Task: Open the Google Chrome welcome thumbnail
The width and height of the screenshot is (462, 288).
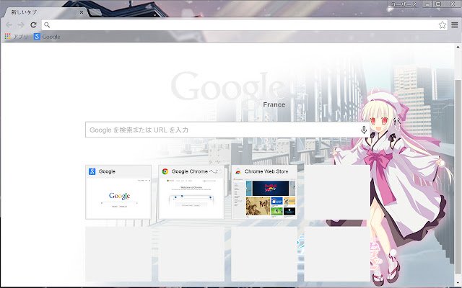Action: tap(191, 192)
